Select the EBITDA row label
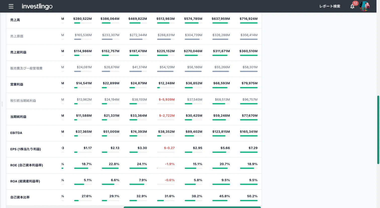380x208 pixels. pos(16,133)
